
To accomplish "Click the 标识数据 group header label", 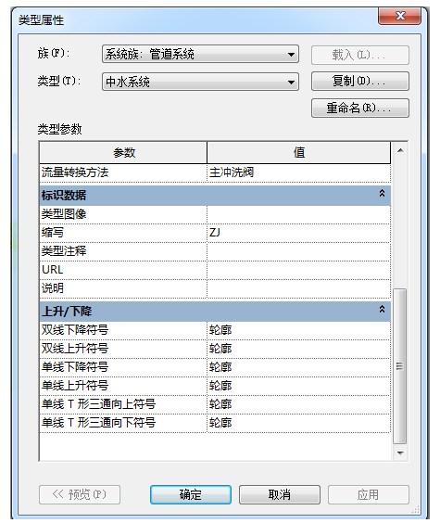I will (64, 196).
